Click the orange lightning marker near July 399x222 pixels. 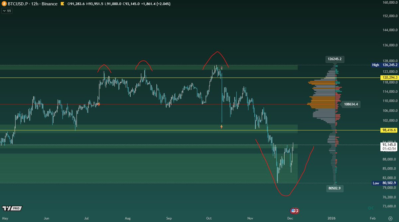pyautogui.click(x=98, y=104)
